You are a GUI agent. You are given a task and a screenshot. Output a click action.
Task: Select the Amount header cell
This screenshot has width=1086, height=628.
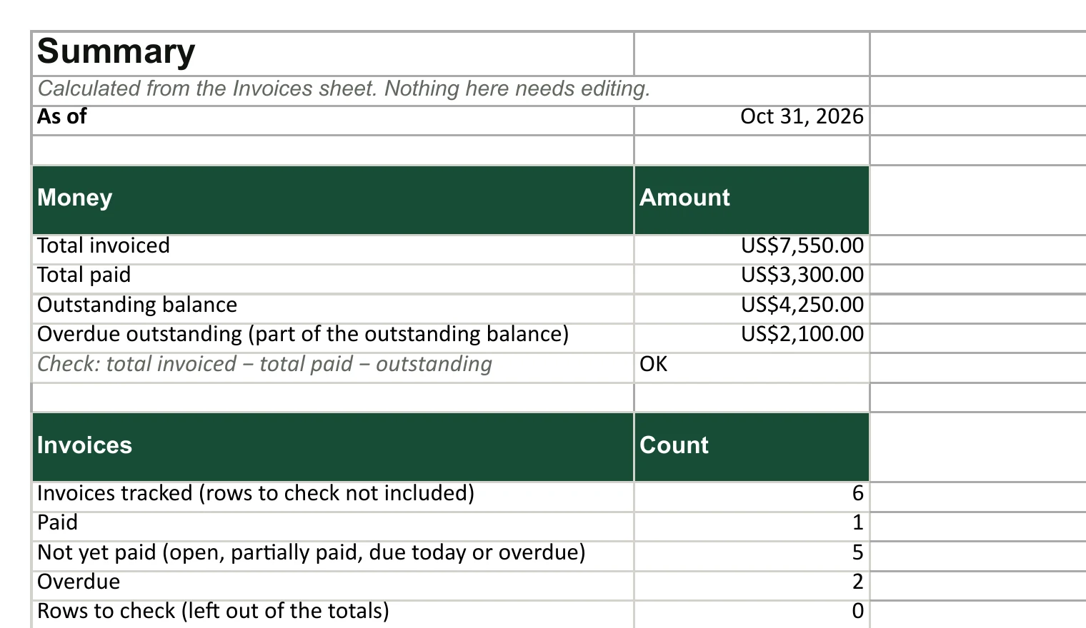click(752, 200)
